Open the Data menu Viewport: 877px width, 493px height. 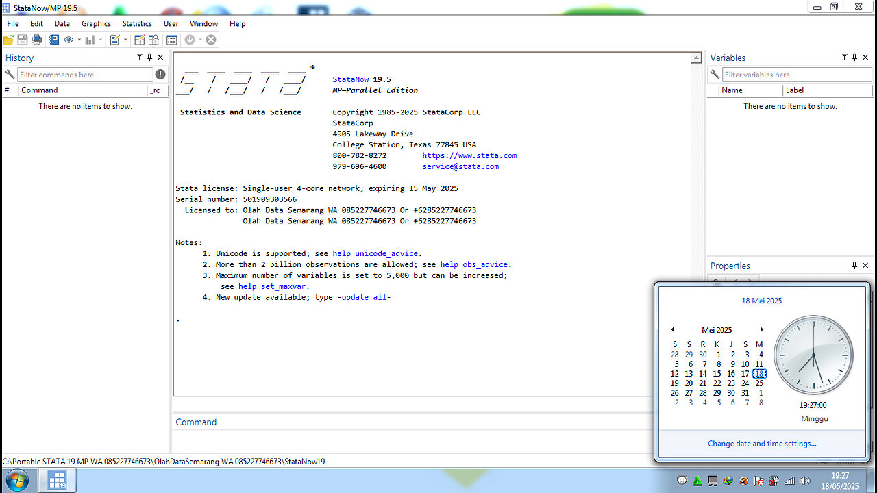click(62, 23)
